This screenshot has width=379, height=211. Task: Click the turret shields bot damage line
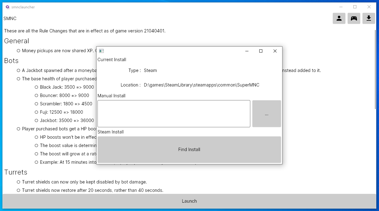pos(84,182)
